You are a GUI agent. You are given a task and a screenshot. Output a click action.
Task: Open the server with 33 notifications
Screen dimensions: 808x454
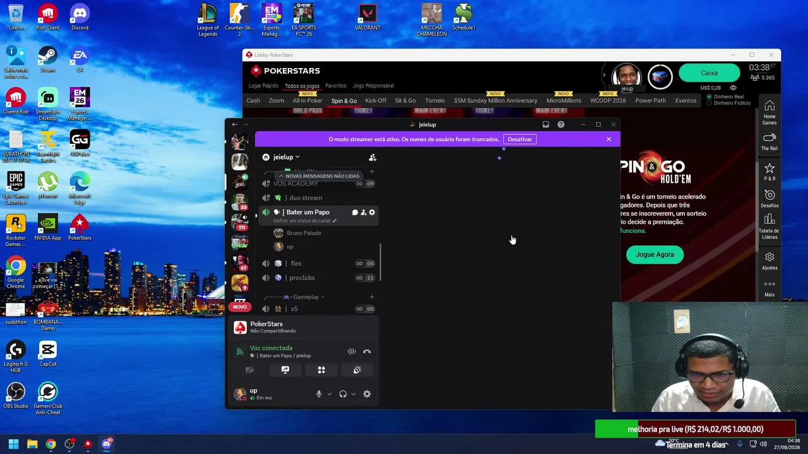tap(240, 203)
